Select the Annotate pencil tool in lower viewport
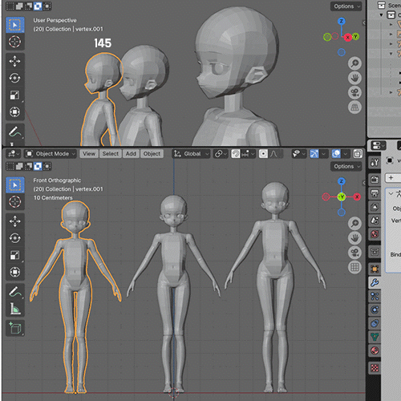This screenshot has width=401, height=401. click(x=14, y=292)
